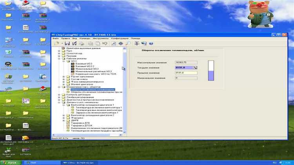This screenshot has height=165, width=294.
Task: Open the Команды menu
Action: click(85, 38)
